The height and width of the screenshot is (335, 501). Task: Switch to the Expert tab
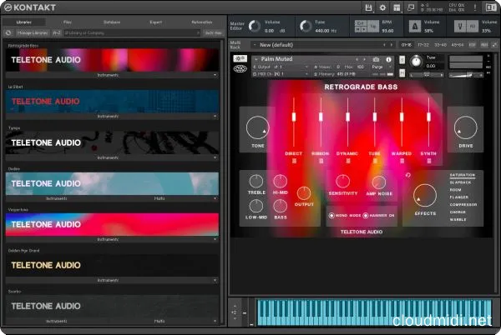(x=156, y=22)
